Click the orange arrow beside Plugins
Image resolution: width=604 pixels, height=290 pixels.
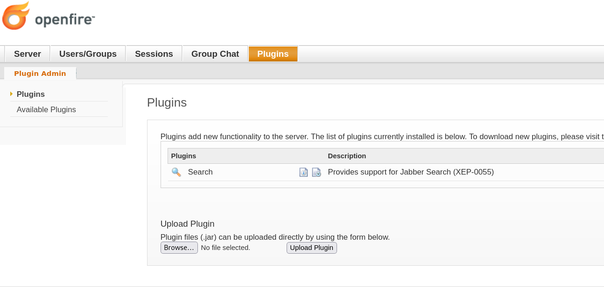point(11,94)
